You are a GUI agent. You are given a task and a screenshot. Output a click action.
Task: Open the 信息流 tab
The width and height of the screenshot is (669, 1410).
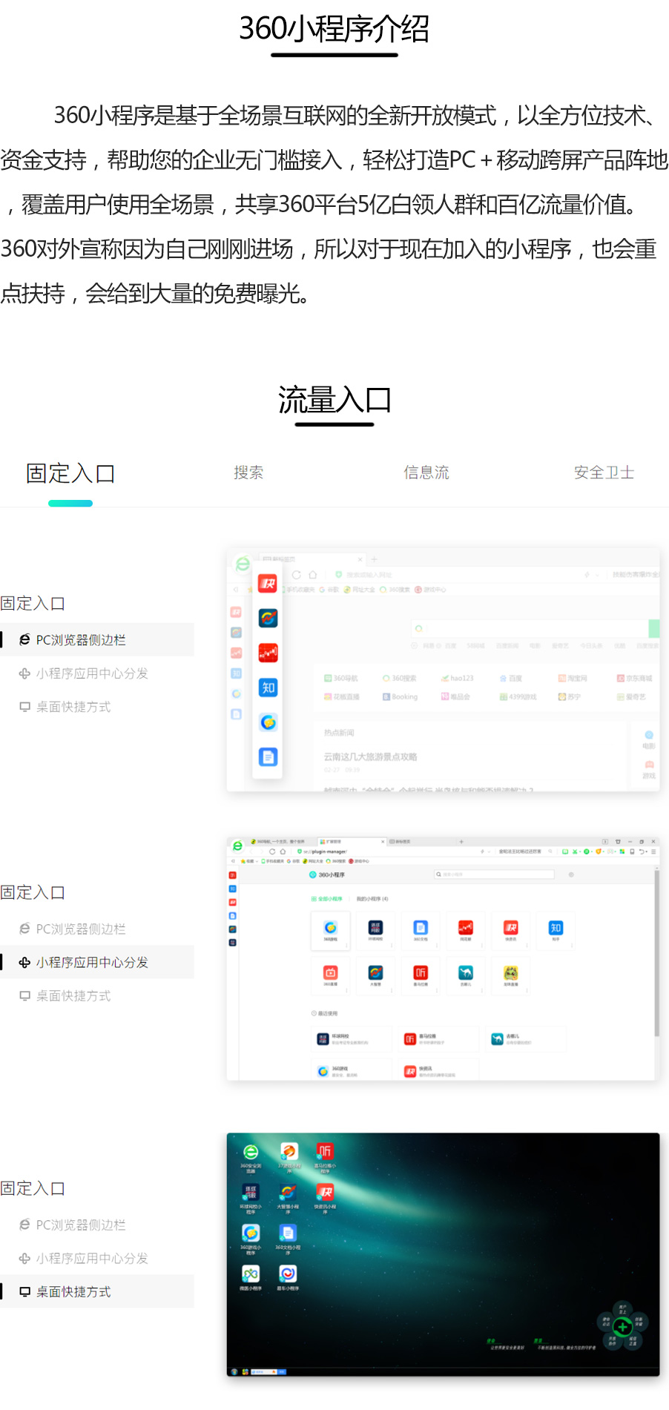point(426,472)
